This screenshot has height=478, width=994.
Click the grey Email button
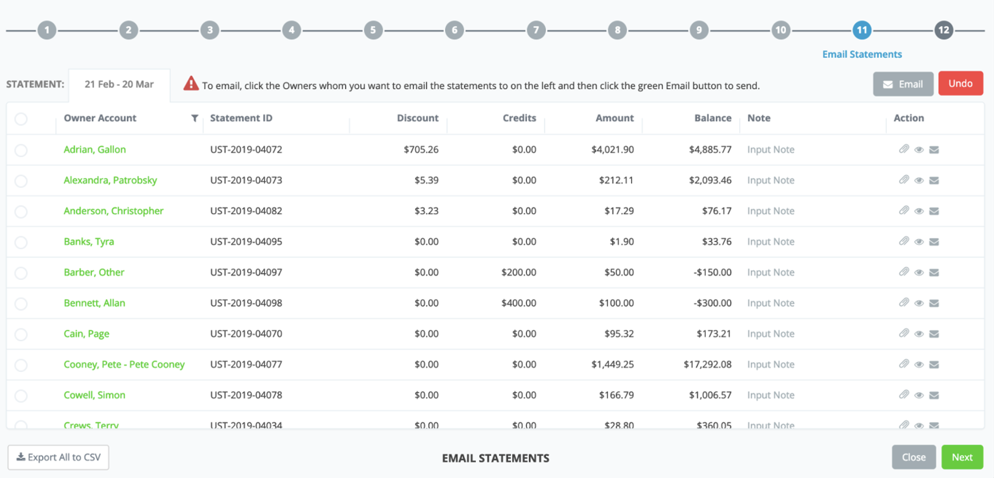tap(903, 84)
